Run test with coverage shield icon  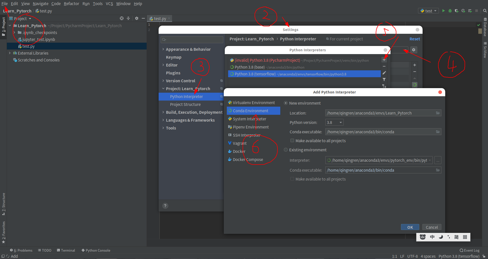click(457, 11)
